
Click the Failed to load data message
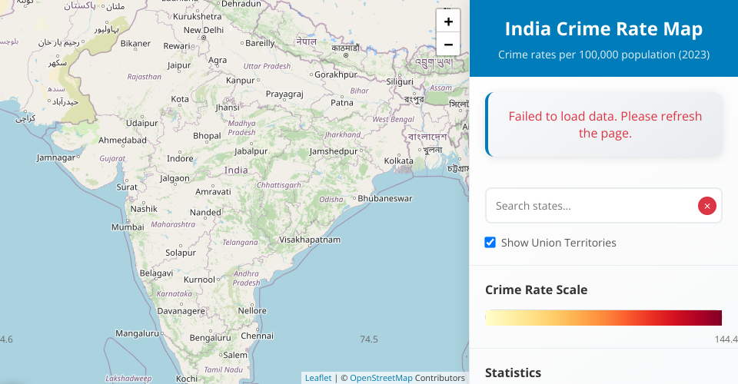click(x=604, y=124)
